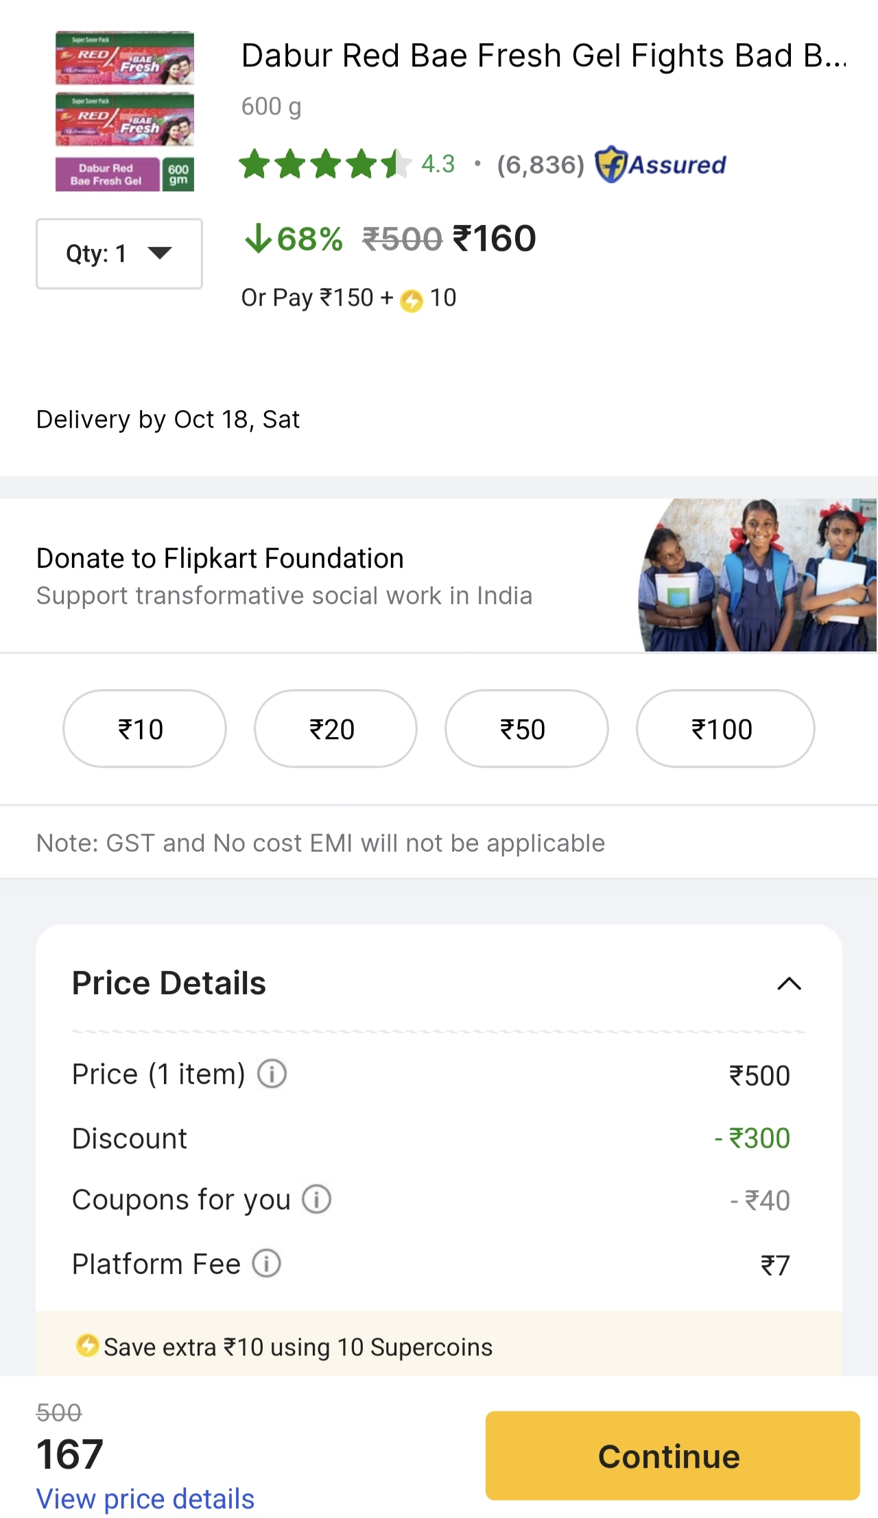Tap the green 68% discount arrow
Image resolution: width=878 pixels, height=1518 pixels.
click(259, 239)
